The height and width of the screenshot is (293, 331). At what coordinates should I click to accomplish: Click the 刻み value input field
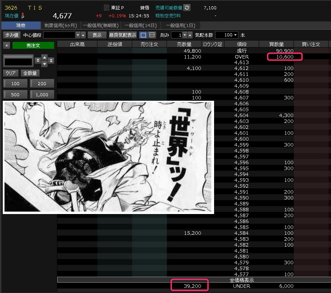[177, 35]
